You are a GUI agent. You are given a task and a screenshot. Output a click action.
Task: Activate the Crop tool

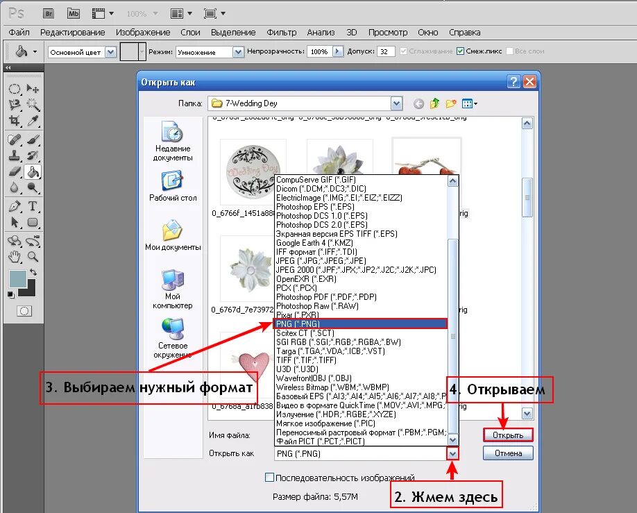15,120
